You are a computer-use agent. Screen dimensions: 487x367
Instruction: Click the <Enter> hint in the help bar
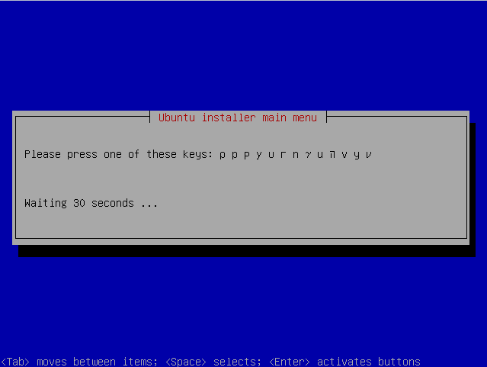pyautogui.click(x=289, y=362)
